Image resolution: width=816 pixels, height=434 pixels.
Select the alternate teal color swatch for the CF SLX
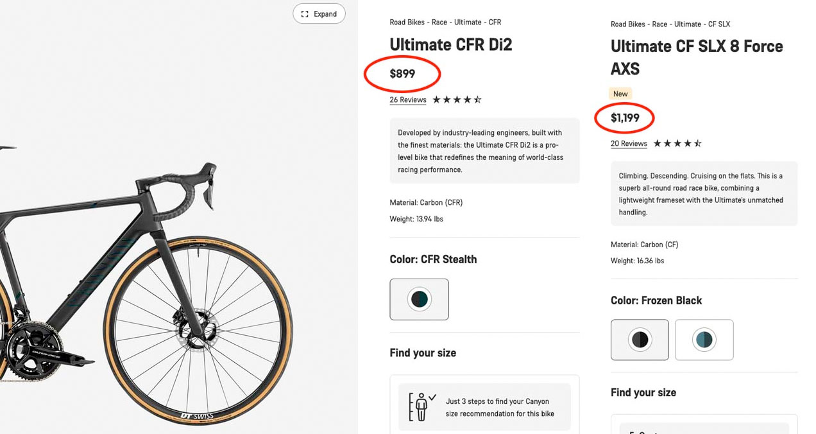704,340
